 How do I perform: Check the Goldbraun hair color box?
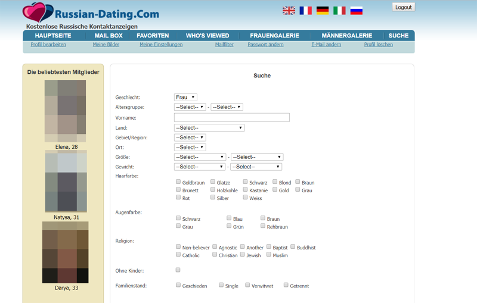click(x=178, y=182)
